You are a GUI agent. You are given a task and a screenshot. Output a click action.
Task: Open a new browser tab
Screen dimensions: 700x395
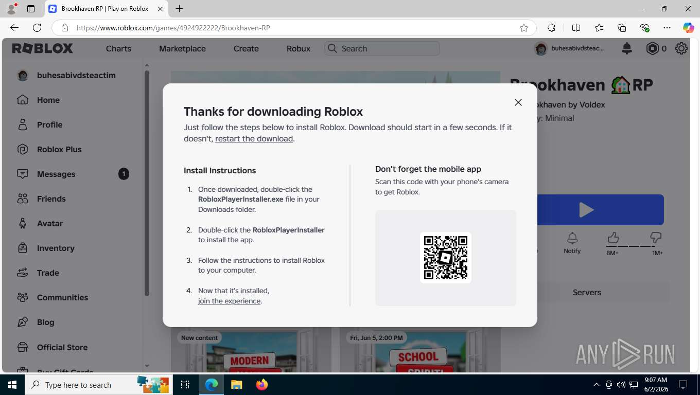point(179,9)
